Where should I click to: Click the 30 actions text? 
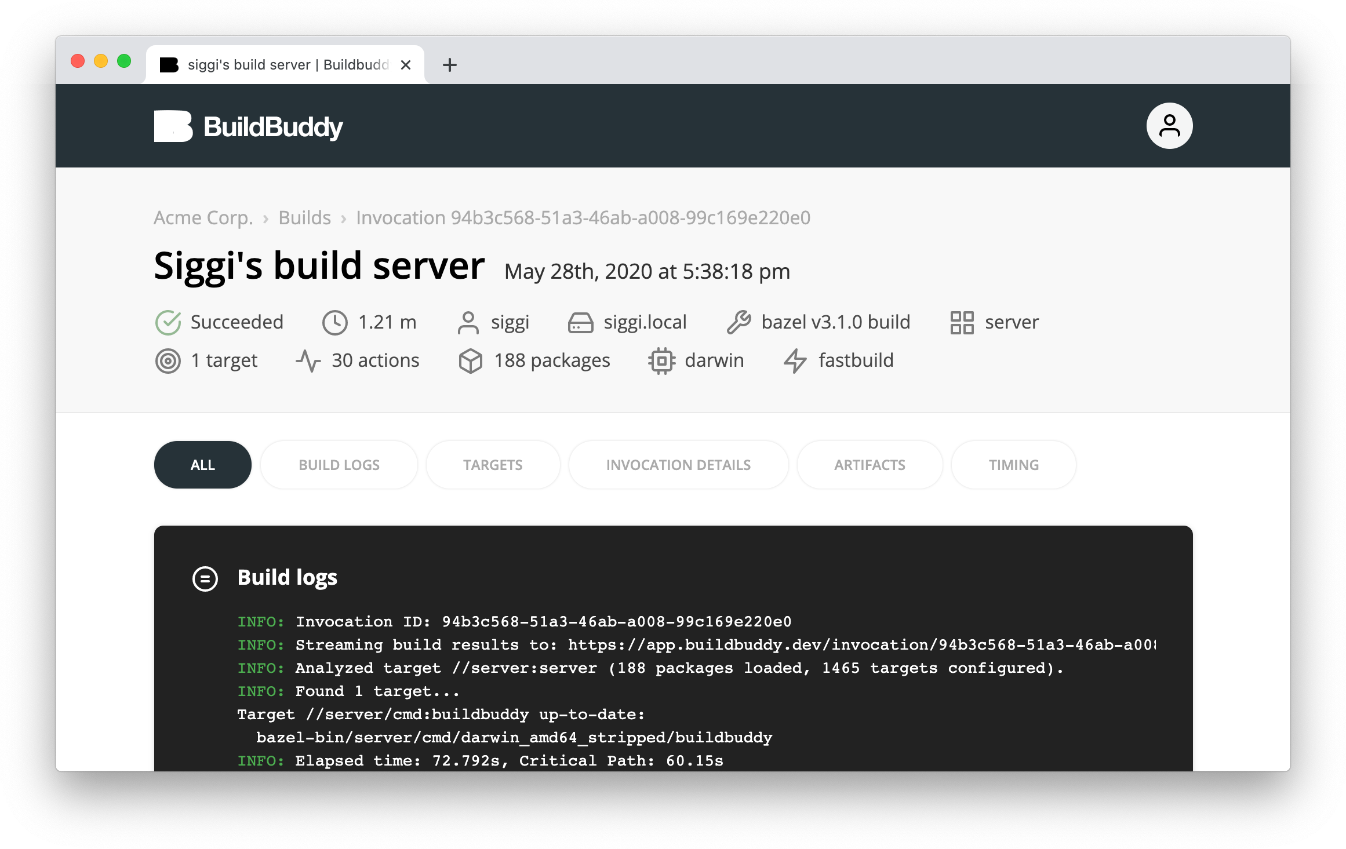click(376, 360)
